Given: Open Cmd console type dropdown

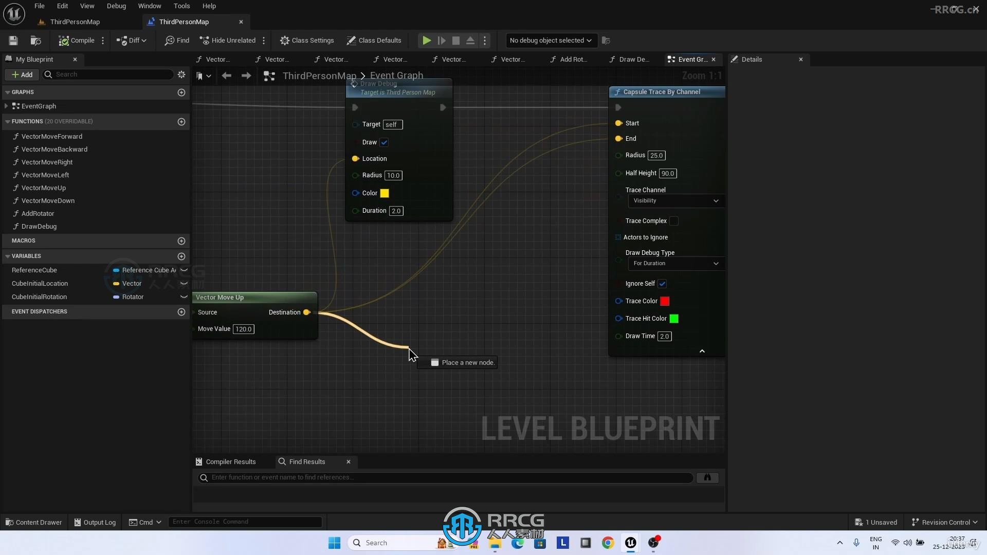Looking at the screenshot, I should (x=145, y=523).
